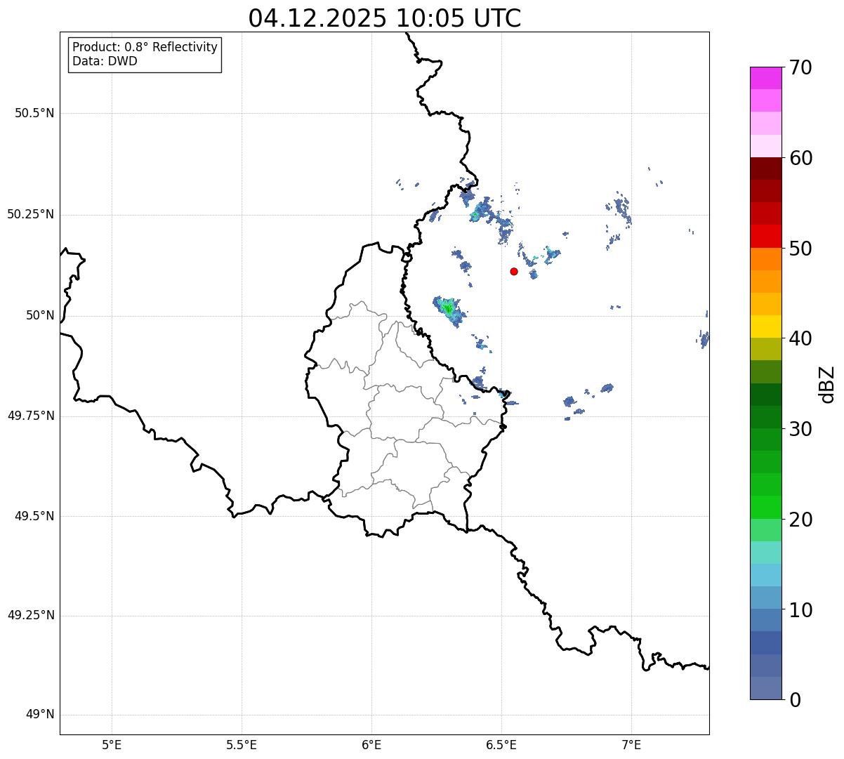Click the colorbar tick label 20
Screen dimensions: 844x759
point(800,520)
